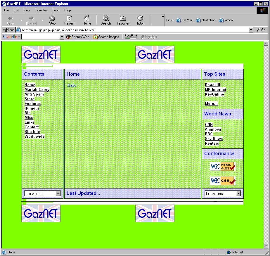The image size is (270, 256).
Task: Click the top-left GazNET logo
Action: tap(41, 54)
